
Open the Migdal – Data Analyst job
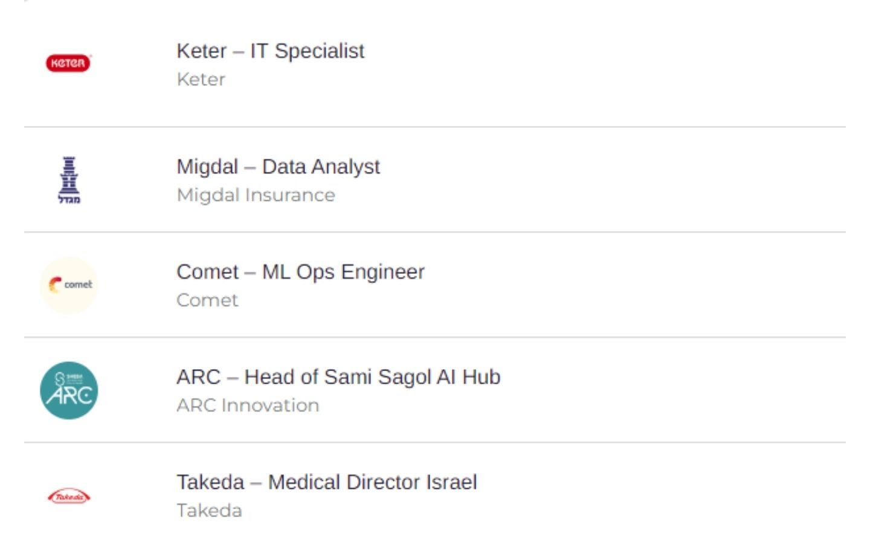point(278,167)
